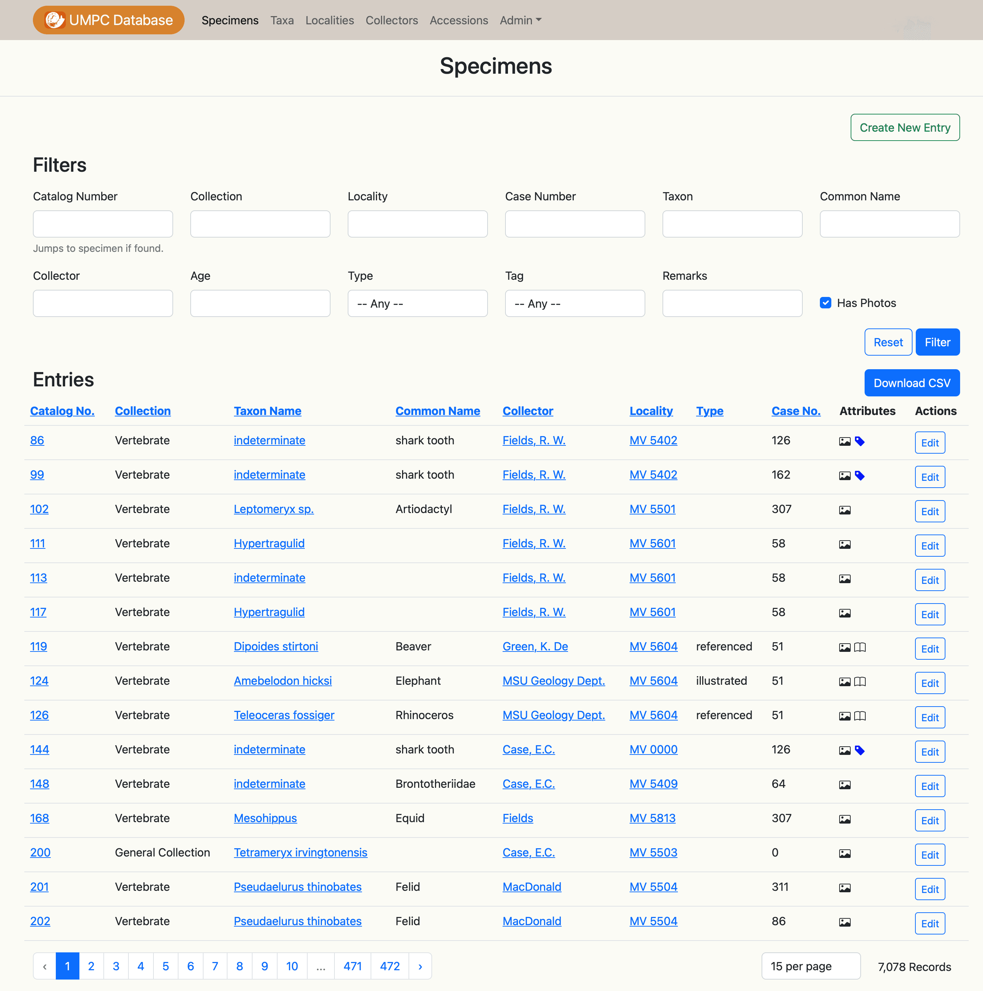The image size is (983, 991).
Task: Sort by Case No. column header
Action: (796, 411)
